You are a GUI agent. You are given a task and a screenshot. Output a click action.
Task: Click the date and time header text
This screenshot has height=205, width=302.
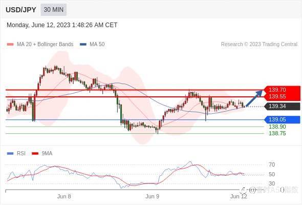(x=62, y=25)
